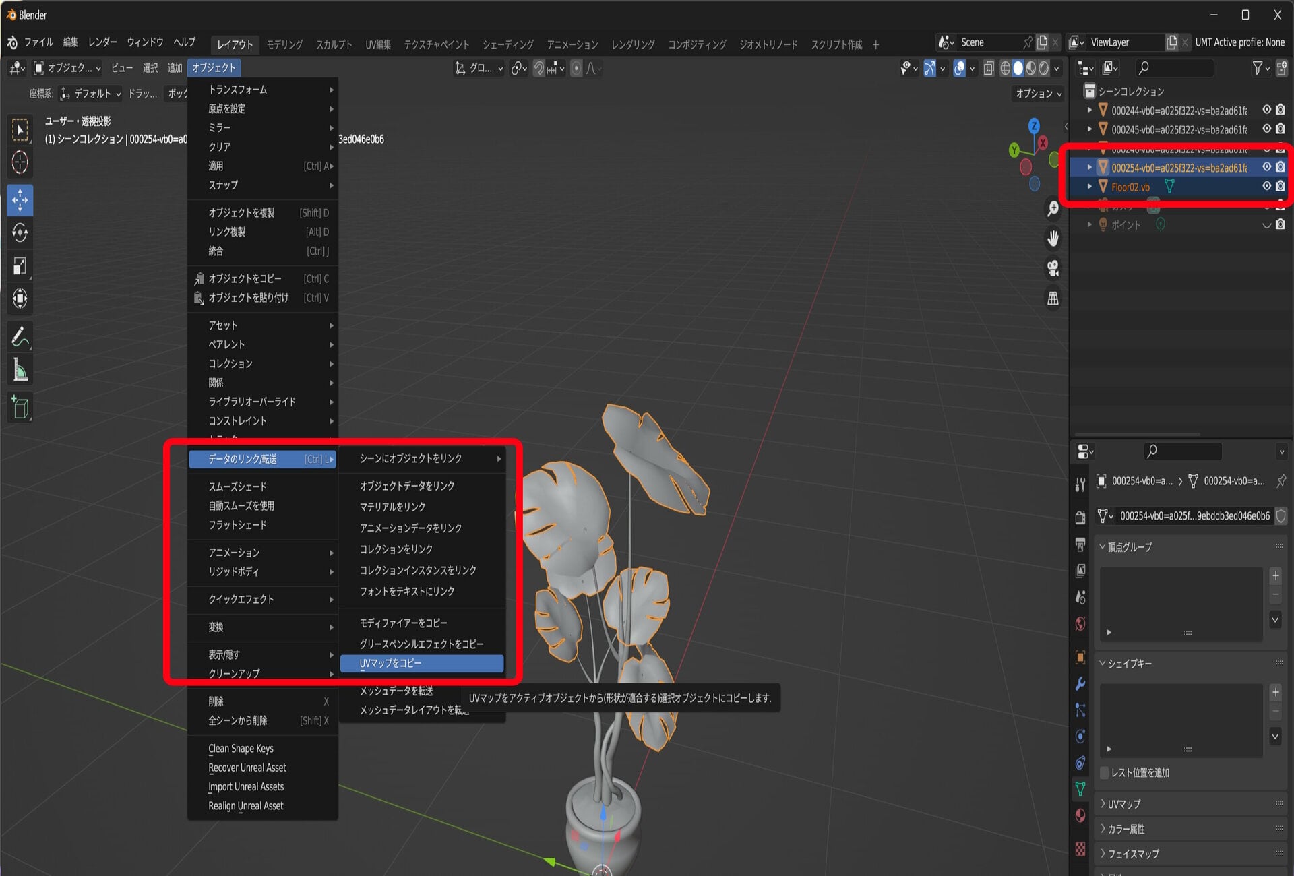Toggle X-ray display in viewport header

pos(989,68)
